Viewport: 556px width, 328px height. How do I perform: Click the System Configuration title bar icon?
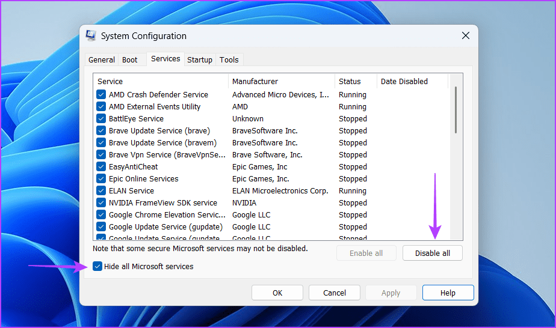(91, 35)
